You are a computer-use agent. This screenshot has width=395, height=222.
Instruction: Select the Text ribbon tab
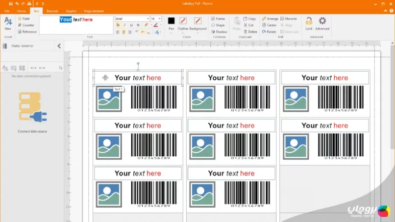(36, 11)
